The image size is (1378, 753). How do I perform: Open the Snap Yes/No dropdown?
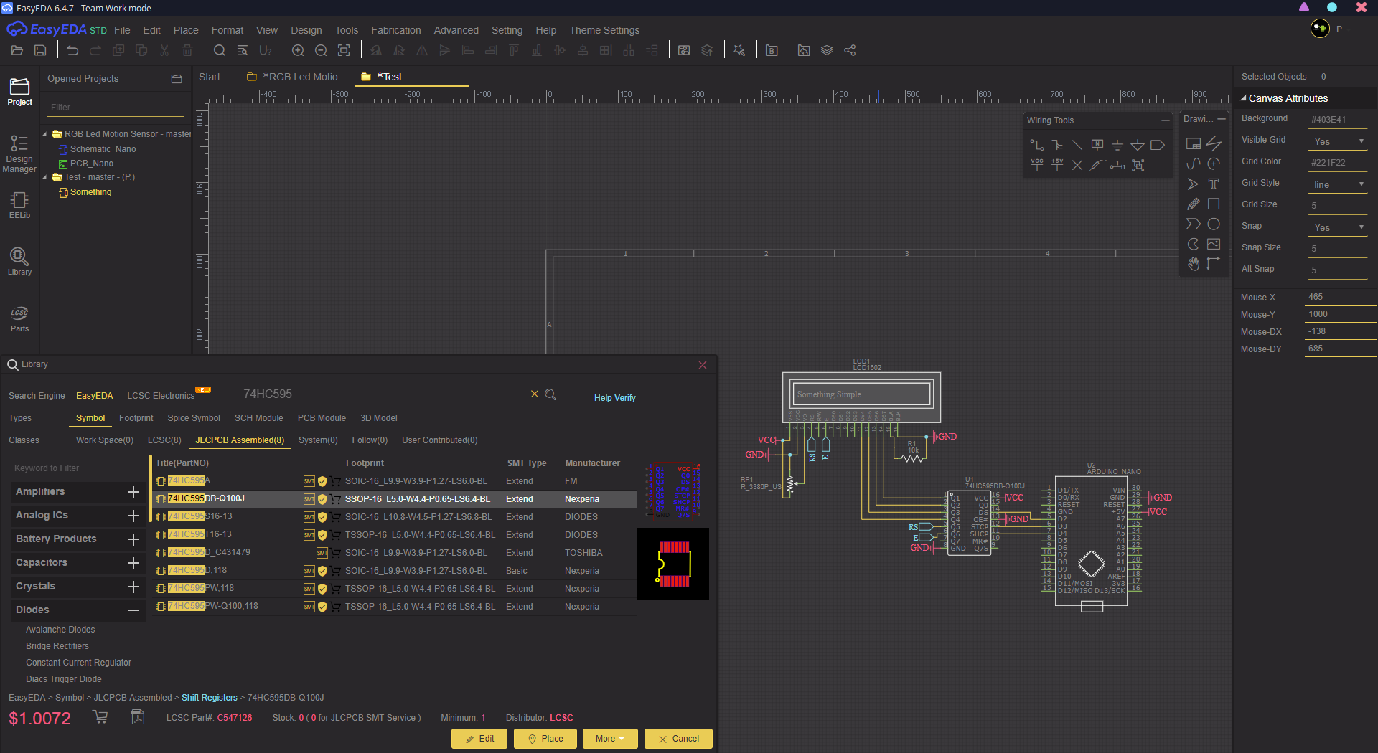(x=1338, y=227)
